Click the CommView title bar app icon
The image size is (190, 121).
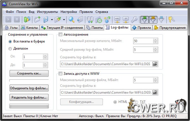[x=4, y=4]
